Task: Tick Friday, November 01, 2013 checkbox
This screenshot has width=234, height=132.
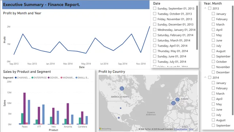Action: point(155,19)
